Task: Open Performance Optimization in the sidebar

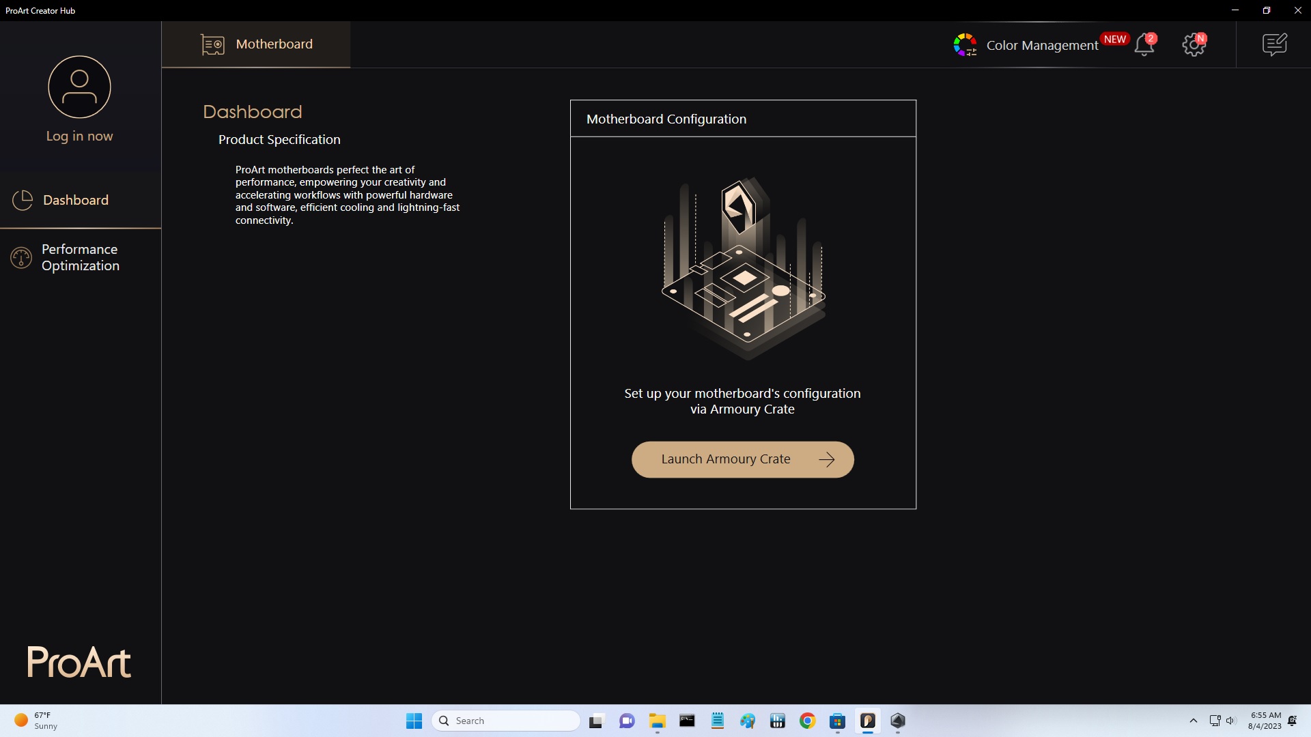Action: click(80, 258)
